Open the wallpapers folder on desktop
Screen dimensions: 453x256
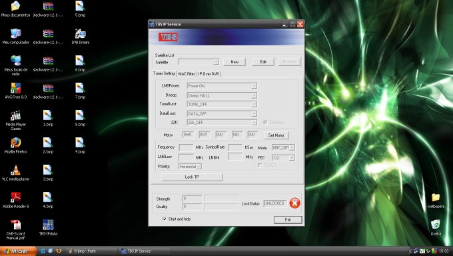pyautogui.click(x=436, y=201)
